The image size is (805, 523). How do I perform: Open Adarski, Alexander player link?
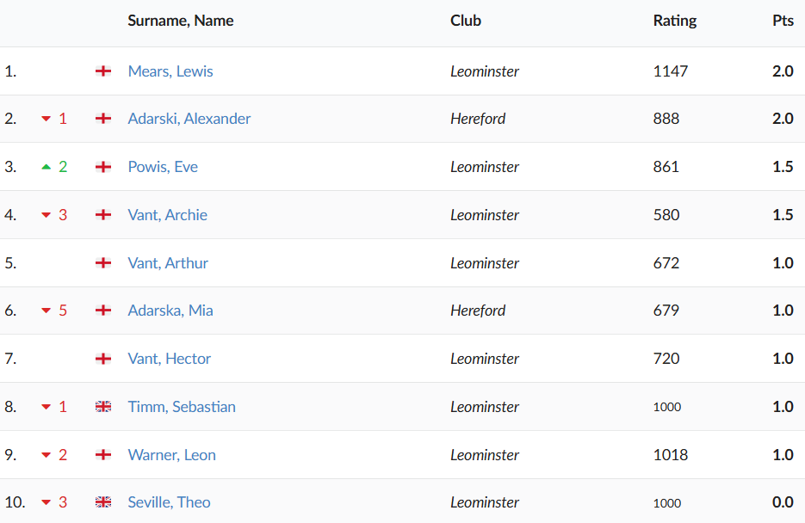coord(189,119)
